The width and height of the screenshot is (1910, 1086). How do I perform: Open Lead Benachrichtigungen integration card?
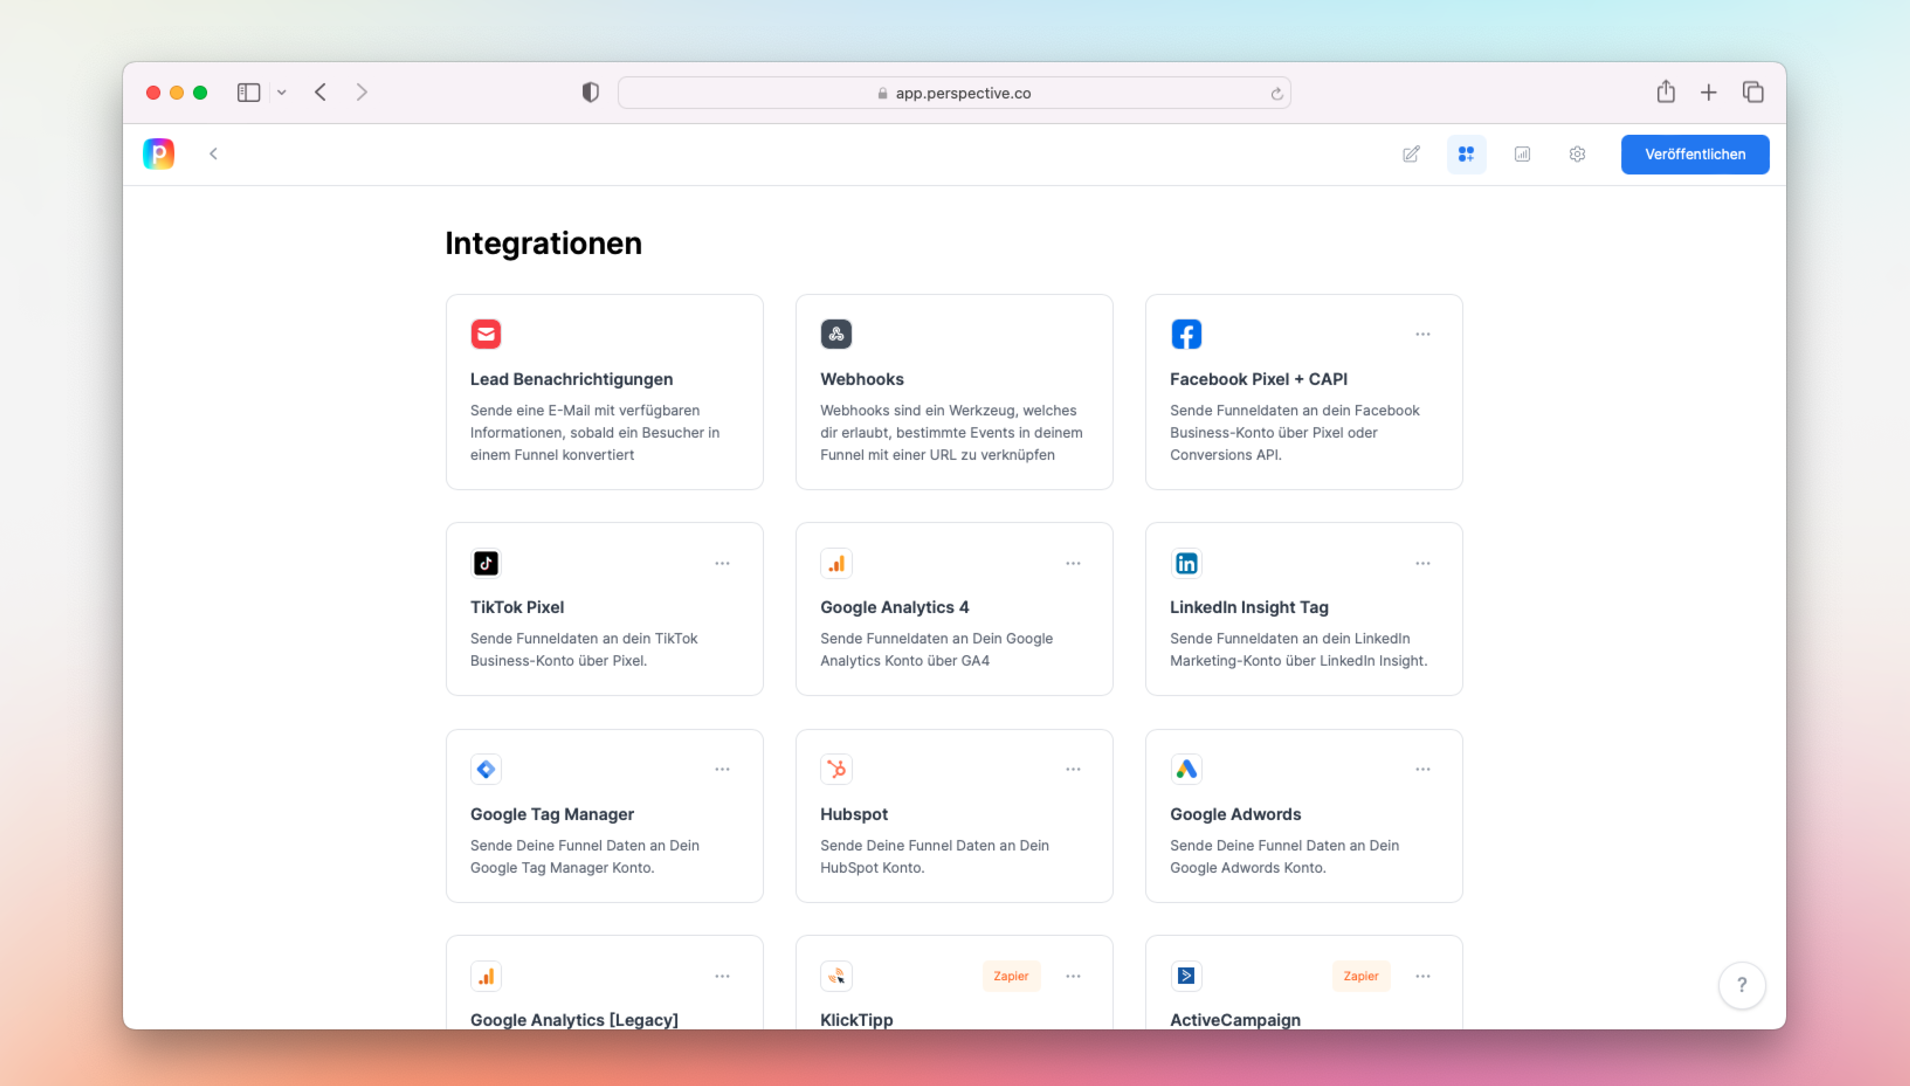[x=604, y=392]
